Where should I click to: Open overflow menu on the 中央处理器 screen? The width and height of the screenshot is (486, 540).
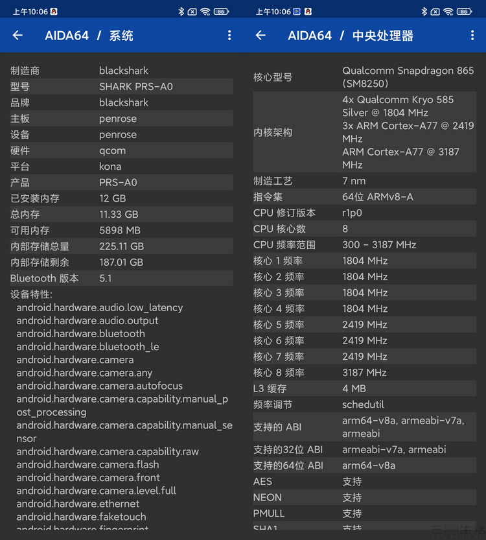click(x=472, y=35)
